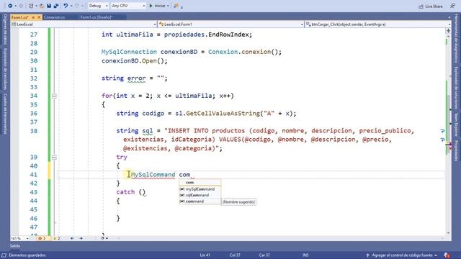The height and width of the screenshot is (259, 461).
Task: Start debugging with the Iniciar button
Action: (158, 6)
